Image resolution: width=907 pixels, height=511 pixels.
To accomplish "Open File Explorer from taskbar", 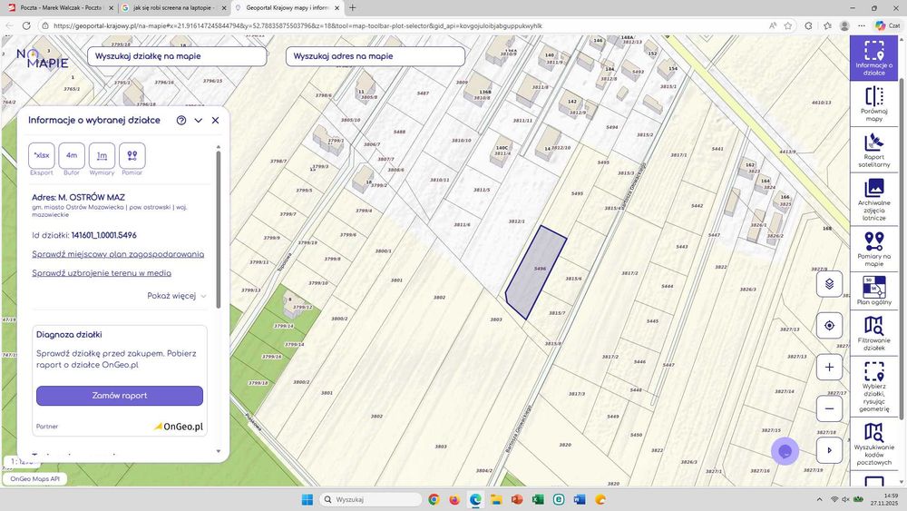I will coord(496,499).
